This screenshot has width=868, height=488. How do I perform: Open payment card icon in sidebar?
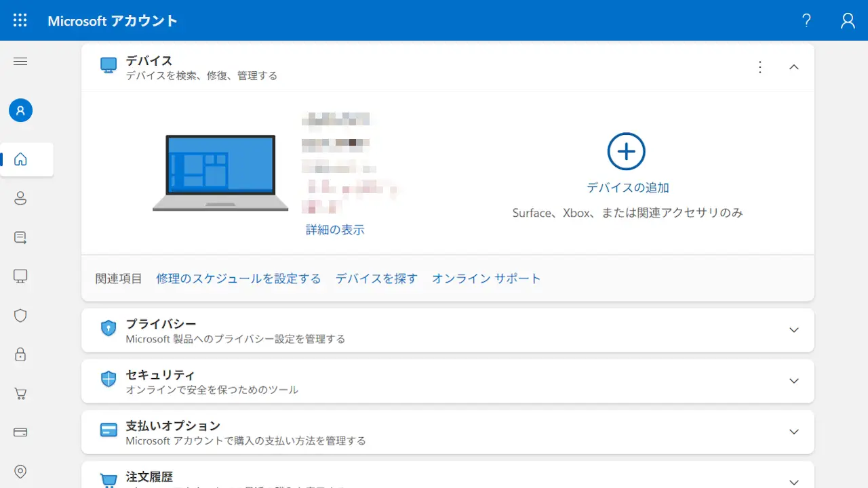[x=20, y=432]
